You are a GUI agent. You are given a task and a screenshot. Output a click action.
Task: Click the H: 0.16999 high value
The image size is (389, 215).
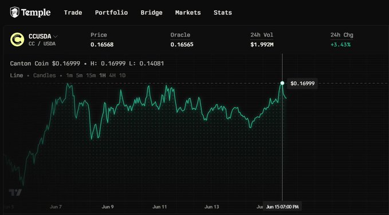pyautogui.click(x=108, y=63)
